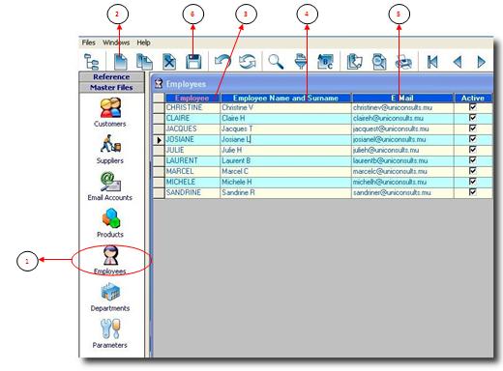Click the Undo arrow icon

click(x=222, y=61)
